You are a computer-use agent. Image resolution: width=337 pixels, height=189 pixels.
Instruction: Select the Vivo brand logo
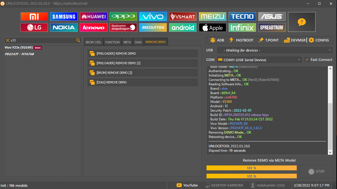153,16
